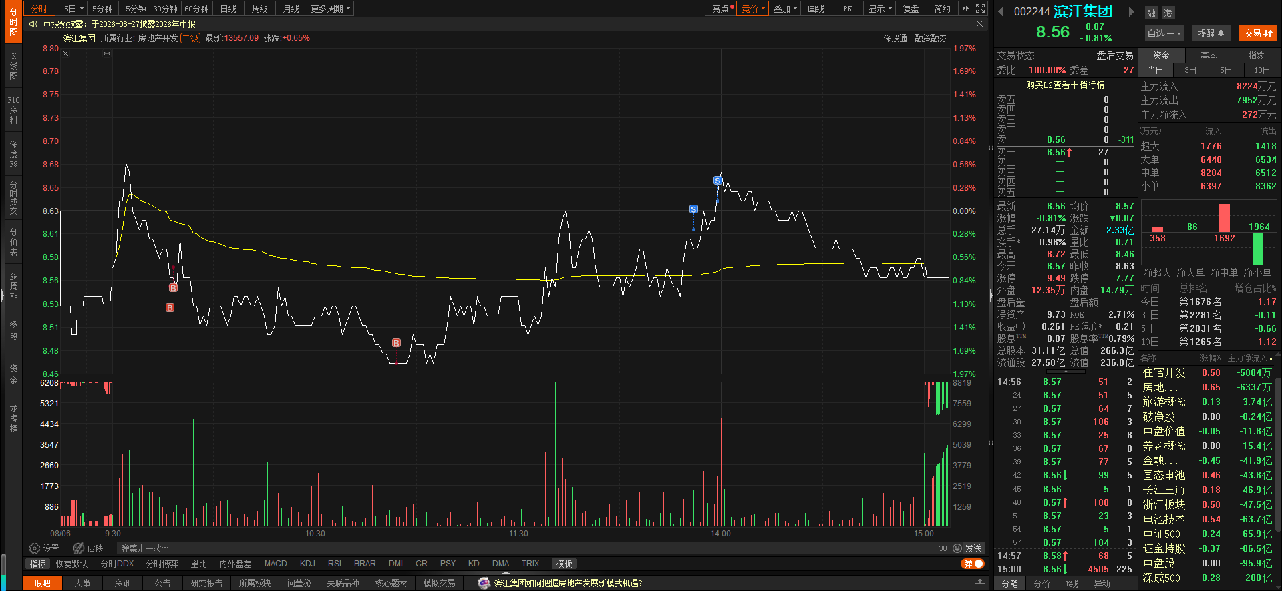Open the 提醒 alert bell button
1282x591 pixels.
coord(1211,33)
